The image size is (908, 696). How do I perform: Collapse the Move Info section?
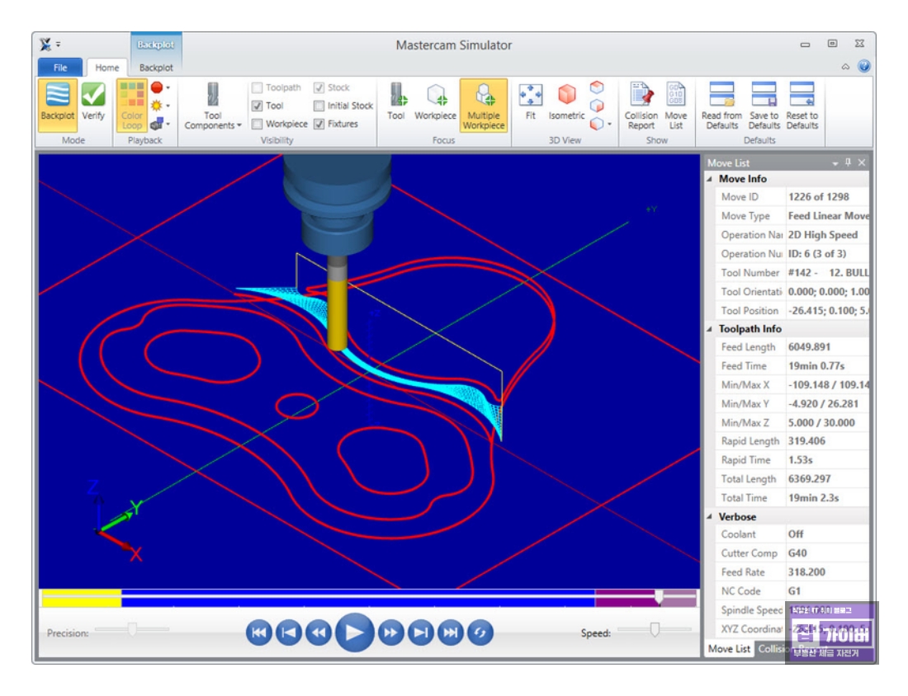click(710, 179)
